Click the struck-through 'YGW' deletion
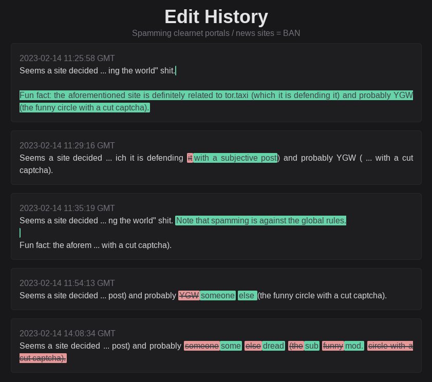This screenshot has width=432, height=382. [x=189, y=296]
